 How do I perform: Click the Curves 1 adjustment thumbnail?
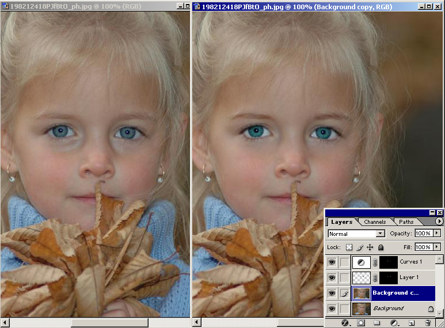click(361, 262)
